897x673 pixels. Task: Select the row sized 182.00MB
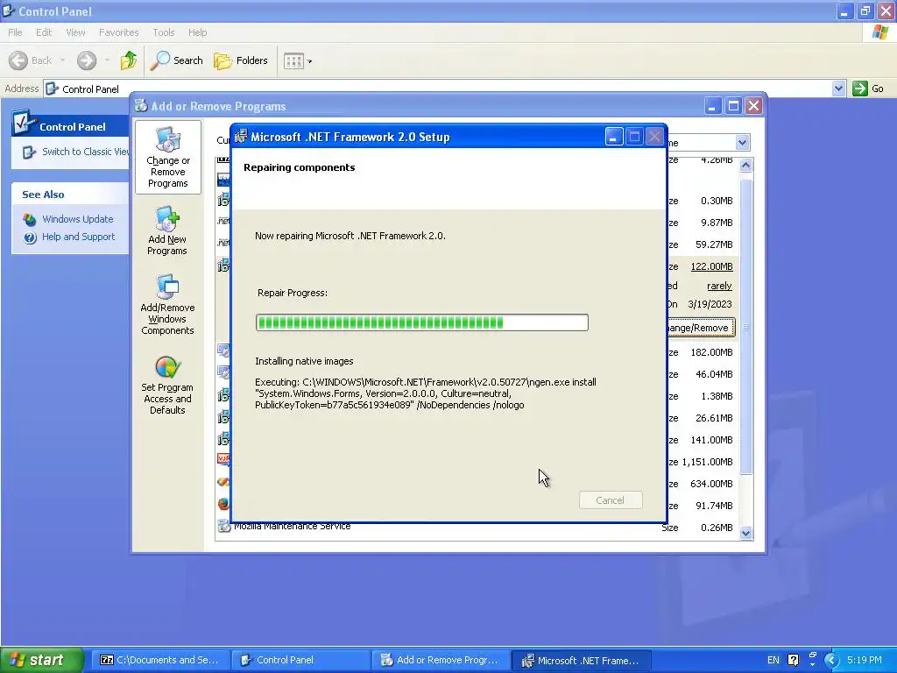tap(711, 352)
